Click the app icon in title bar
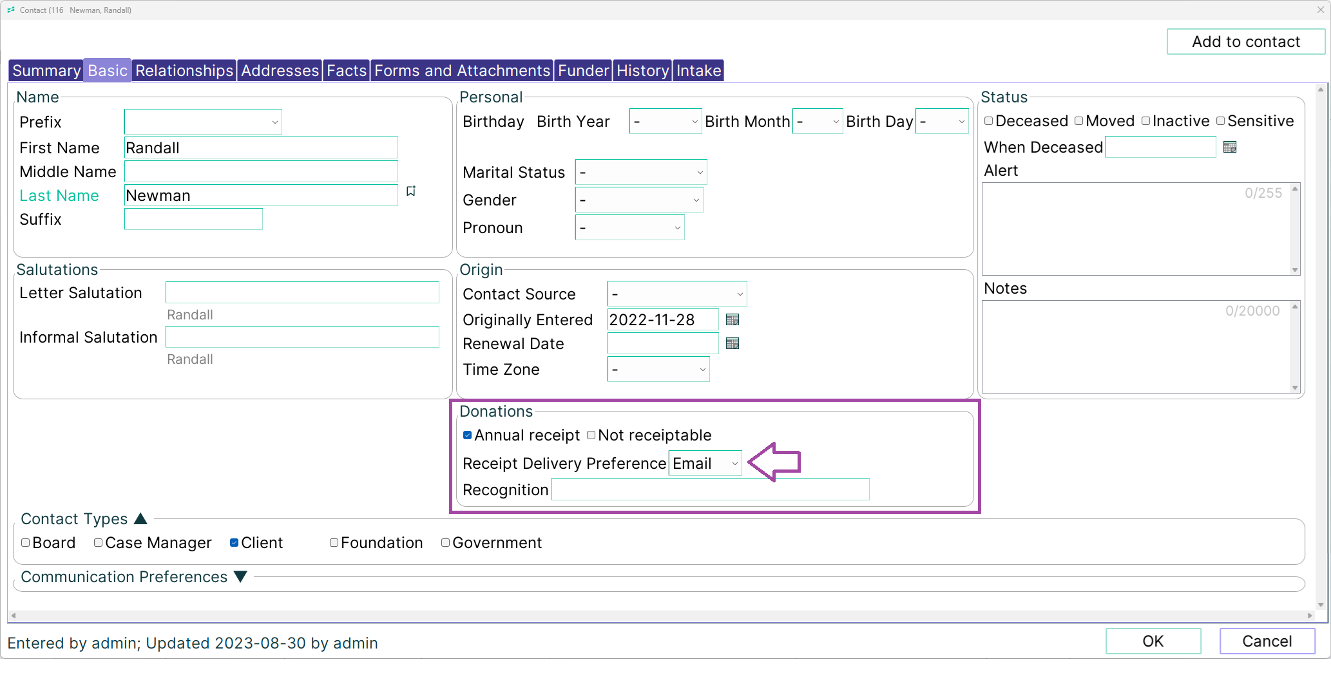 [11, 10]
